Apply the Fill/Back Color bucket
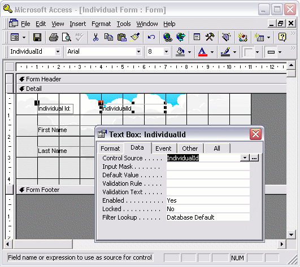 point(180,52)
